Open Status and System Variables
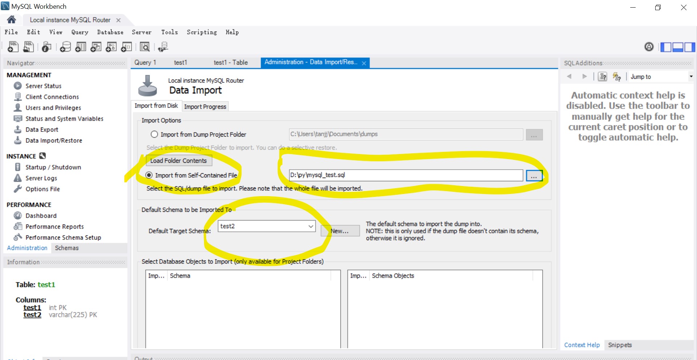The image size is (697, 360). pyautogui.click(x=64, y=118)
